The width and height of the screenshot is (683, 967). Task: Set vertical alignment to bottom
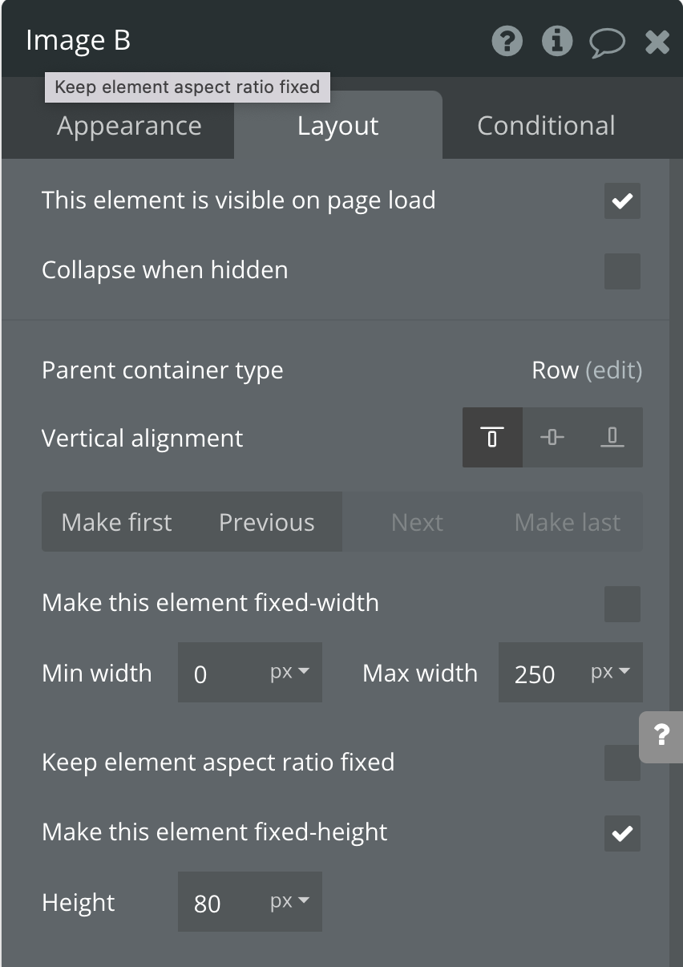(x=612, y=438)
